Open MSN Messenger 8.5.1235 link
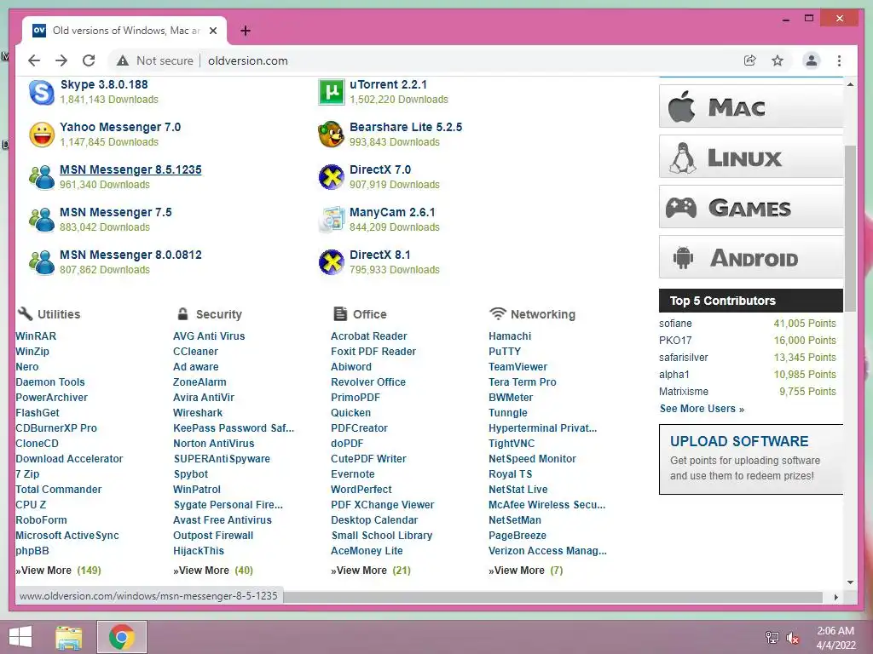This screenshot has width=873, height=654. coord(130,169)
